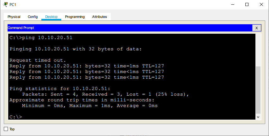
Task: Click the 'Top' checkbox label text
Action: [x=12, y=129]
